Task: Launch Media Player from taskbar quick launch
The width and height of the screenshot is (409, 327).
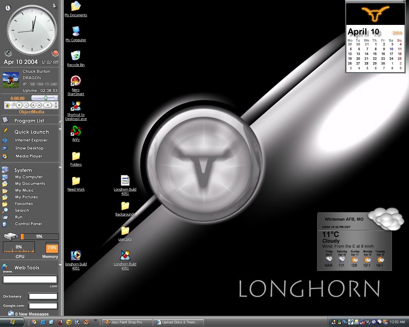Action: coord(34,322)
